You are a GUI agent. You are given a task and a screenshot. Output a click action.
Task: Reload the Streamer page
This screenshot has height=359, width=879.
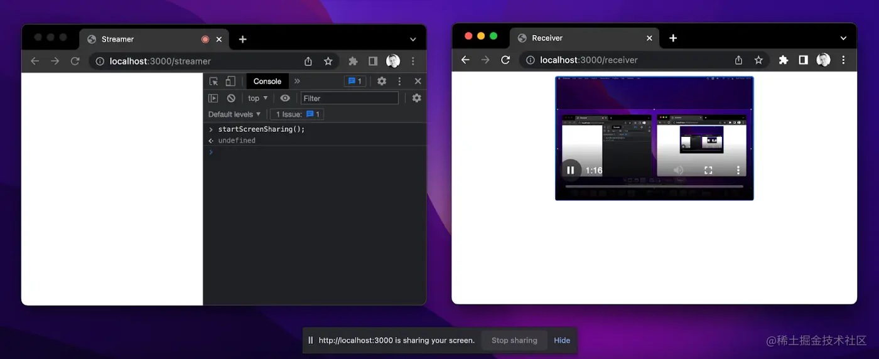click(x=75, y=61)
